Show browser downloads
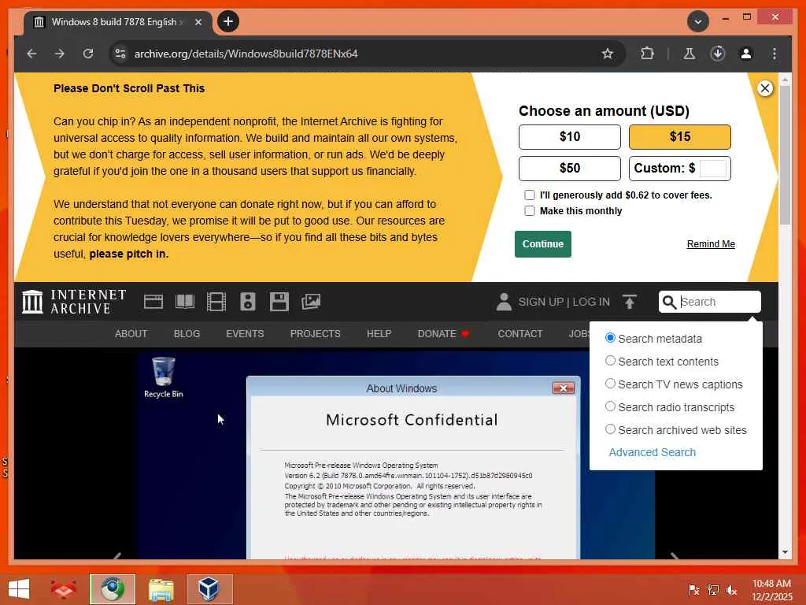 click(x=718, y=54)
